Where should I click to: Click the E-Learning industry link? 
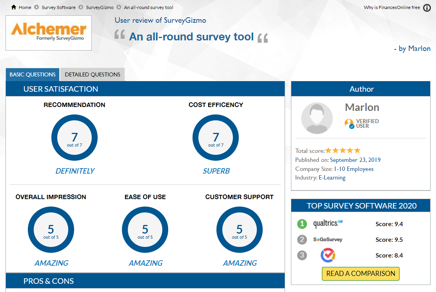coord(332,178)
